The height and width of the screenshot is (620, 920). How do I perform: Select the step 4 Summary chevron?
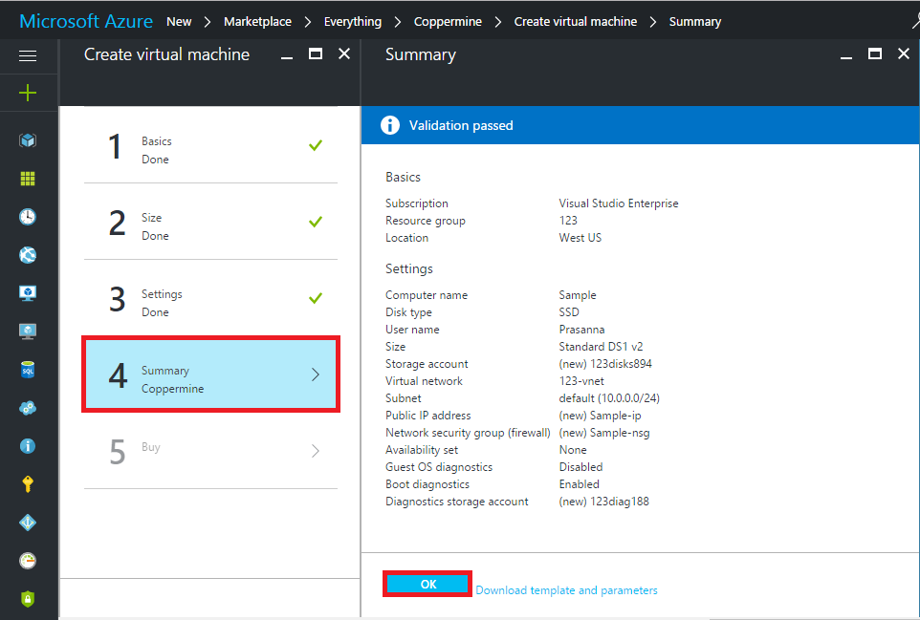pos(316,375)
